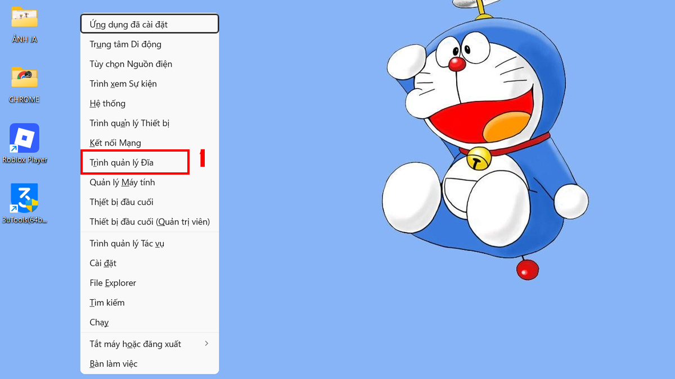Select the 3uTools(64b...) desktop shortcut icon

24,204
